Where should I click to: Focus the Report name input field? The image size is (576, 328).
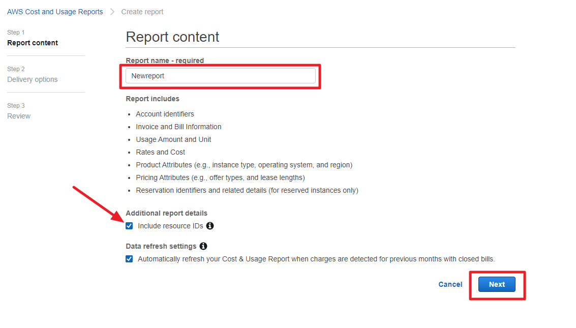point(221,76)
